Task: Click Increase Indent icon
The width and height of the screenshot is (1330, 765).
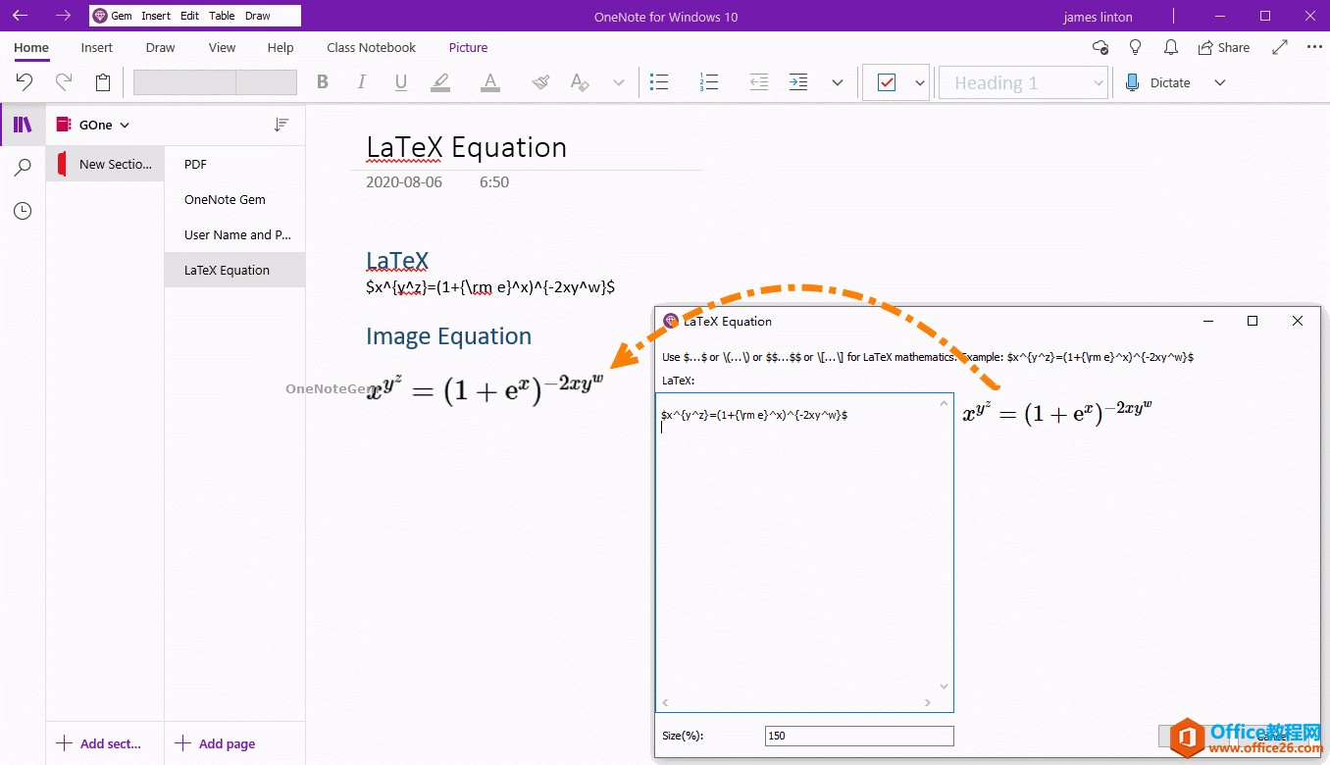Action: 798,82
